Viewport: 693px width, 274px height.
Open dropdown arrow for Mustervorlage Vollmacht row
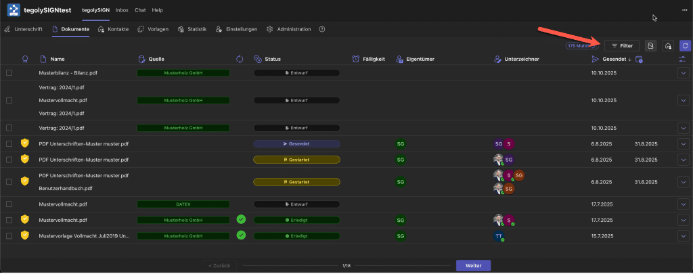(x=684, y=235)
